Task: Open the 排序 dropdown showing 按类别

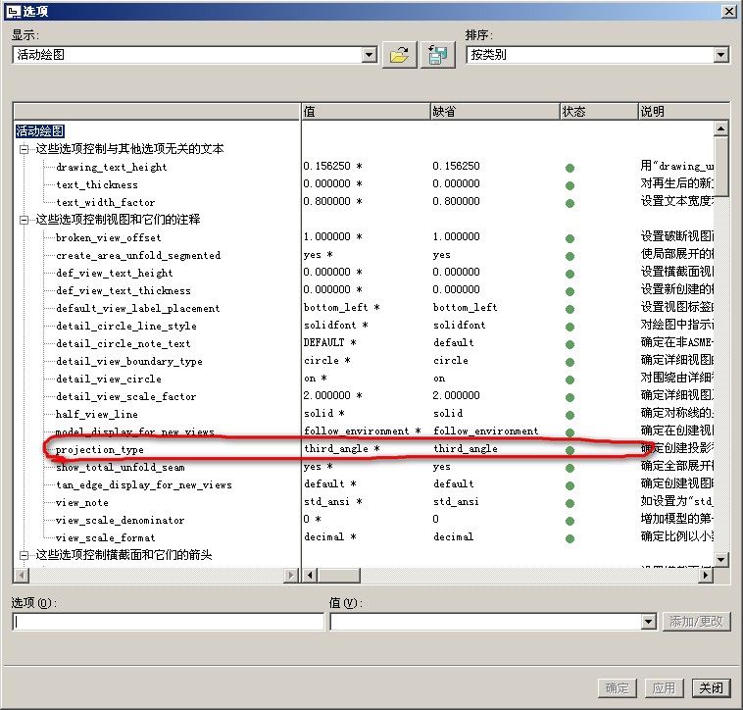Action: pos(720,55)
